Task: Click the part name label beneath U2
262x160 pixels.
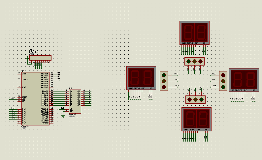Action: coord(73,114)
